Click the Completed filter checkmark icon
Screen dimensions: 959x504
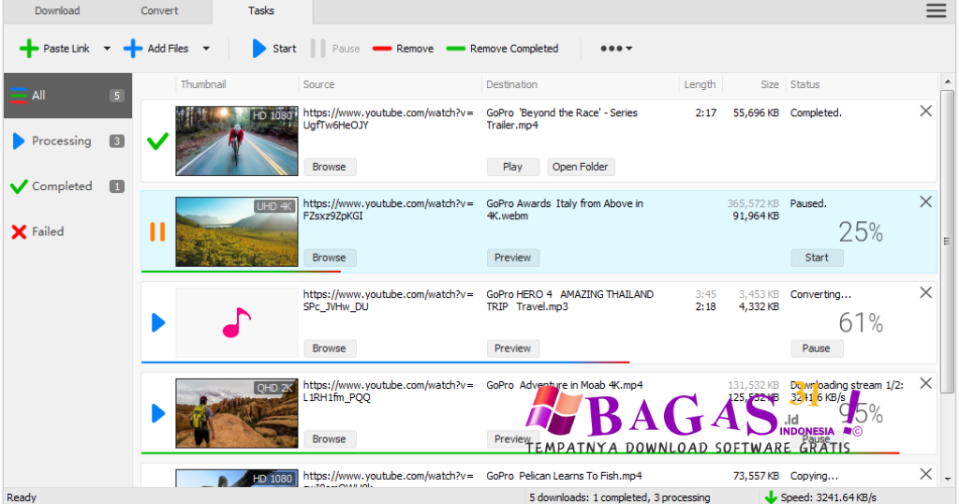coord(19,186)
